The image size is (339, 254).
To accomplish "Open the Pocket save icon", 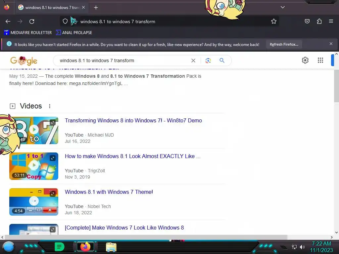I will pyautogui.click(x=307, y=21).
